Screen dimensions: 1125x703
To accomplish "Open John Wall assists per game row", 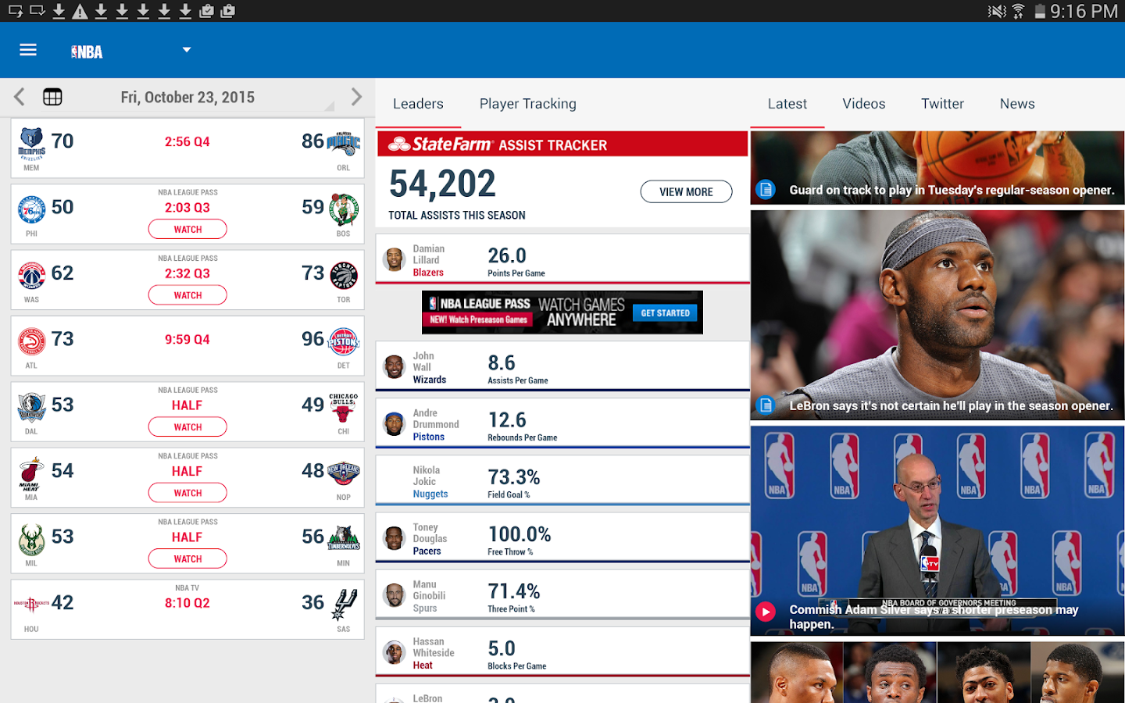I will click(562, 366).
